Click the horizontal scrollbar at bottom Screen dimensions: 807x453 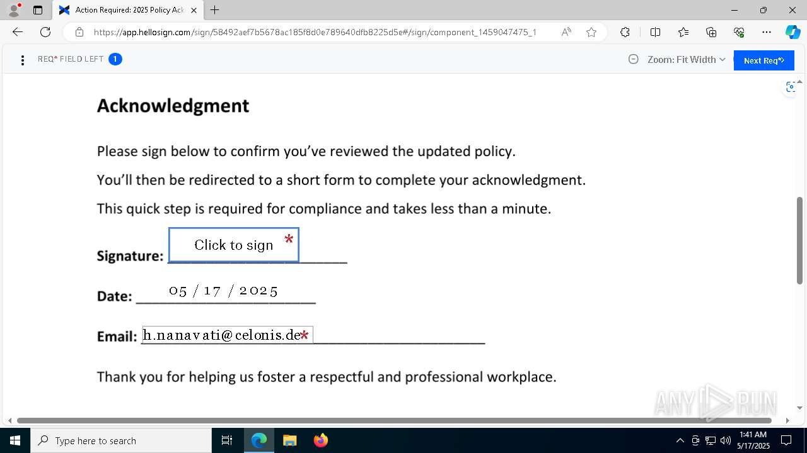(x=394, y=420)
